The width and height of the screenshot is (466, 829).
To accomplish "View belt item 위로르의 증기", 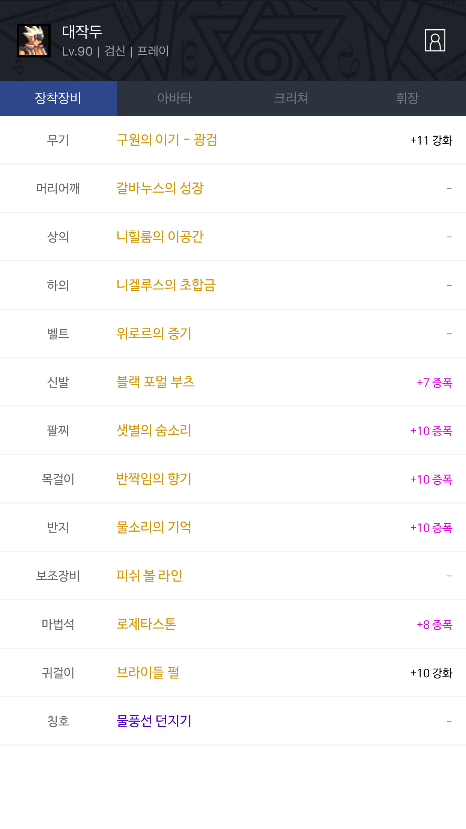I will tap(154, 333).
